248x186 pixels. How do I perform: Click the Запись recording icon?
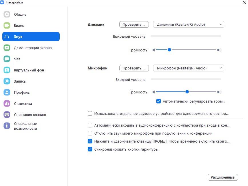pos(7,81)
